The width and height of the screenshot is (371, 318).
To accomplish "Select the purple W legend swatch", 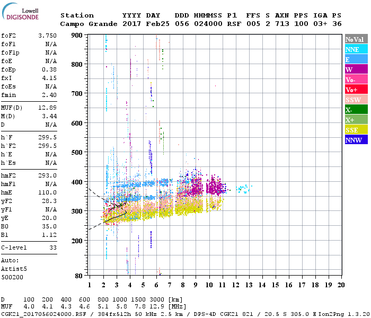I will pos(355,69).
